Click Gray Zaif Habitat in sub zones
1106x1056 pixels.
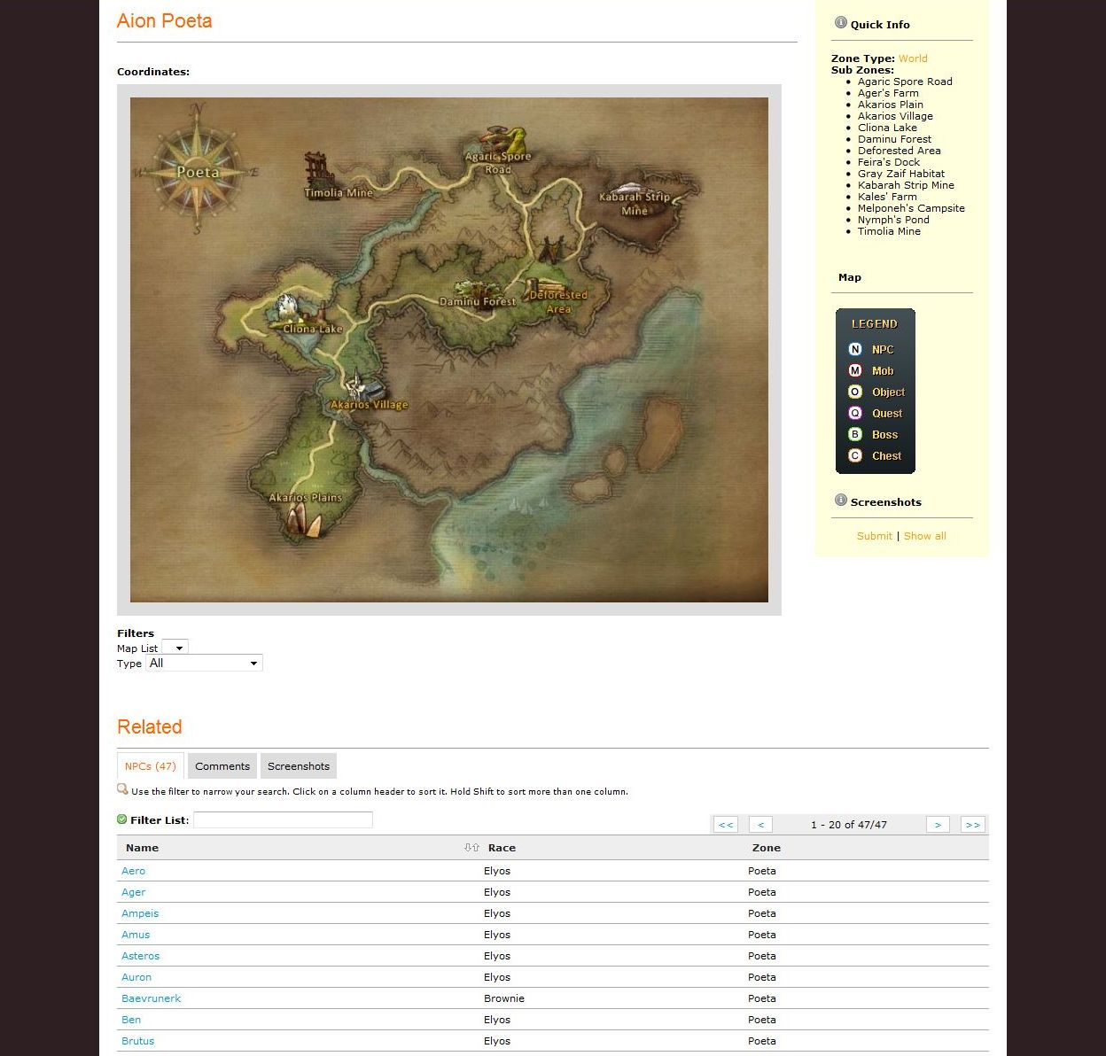tap(901, 174)
